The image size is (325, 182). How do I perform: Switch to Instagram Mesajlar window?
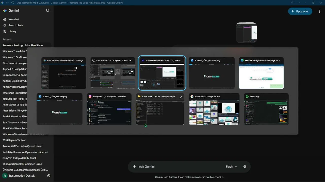[x=109, y=109]
